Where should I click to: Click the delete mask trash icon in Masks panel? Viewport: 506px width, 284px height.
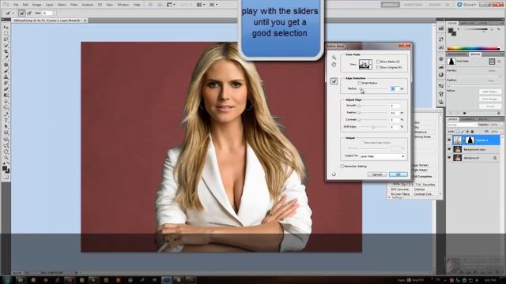pos(499,113)
